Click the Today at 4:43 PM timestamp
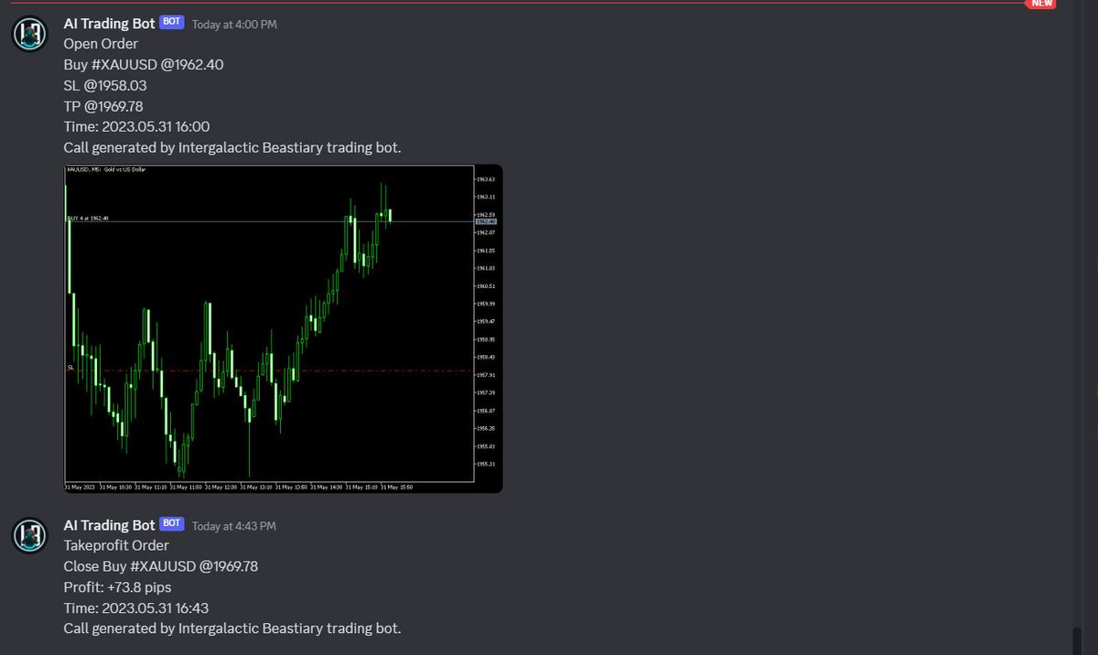The width and height of the screenshot is (1098, 655). pos(234,525)
